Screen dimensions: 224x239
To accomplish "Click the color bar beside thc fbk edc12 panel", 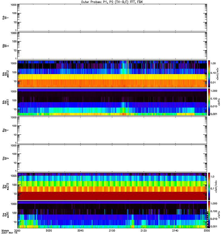I will (x=209, y=186).
